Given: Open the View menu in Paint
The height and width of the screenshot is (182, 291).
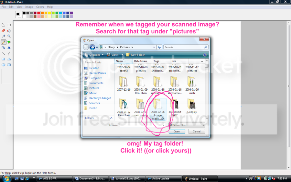Looking at the screenshot, I should tap(19, 7).
